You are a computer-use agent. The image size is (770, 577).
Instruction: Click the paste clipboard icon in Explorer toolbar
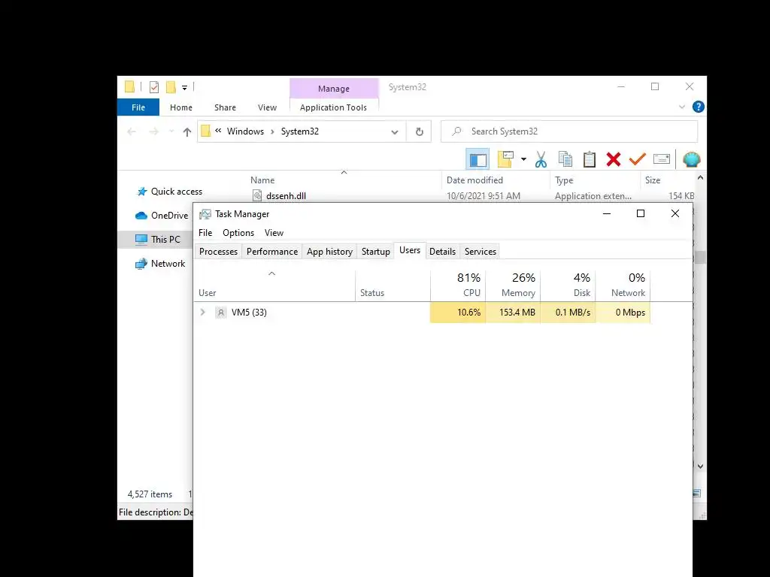590,159
